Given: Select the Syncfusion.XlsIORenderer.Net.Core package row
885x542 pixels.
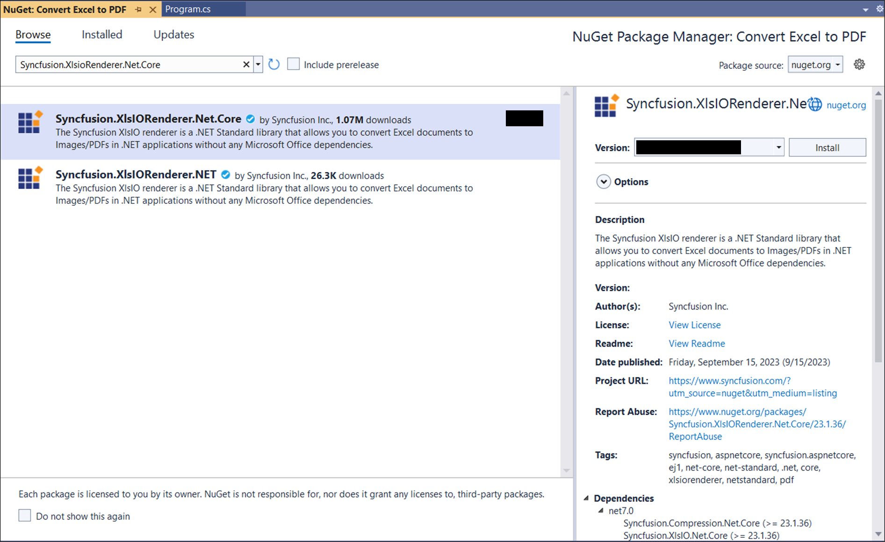Looking at the screenshot, I should pos(281,131).
